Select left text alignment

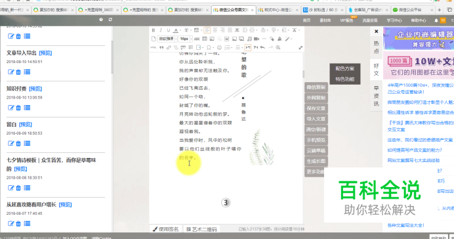(207, 30)
